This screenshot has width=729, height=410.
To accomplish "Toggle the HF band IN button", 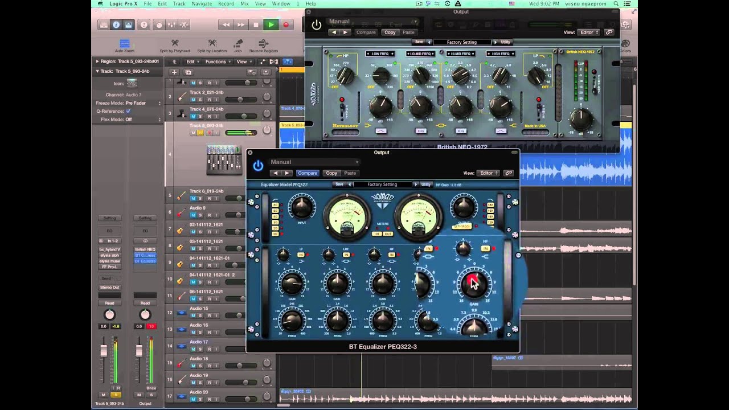I will point(486,249).
